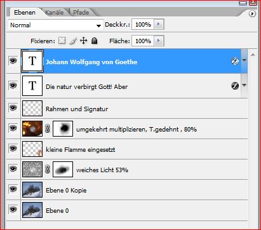Click the lock position move icon
This screenshot has height=230, width=261.
pyautogui.click(x=84, y=41)
